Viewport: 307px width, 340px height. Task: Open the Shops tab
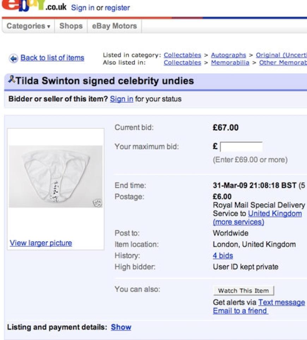pyautogui.click(x=71, y=26)
